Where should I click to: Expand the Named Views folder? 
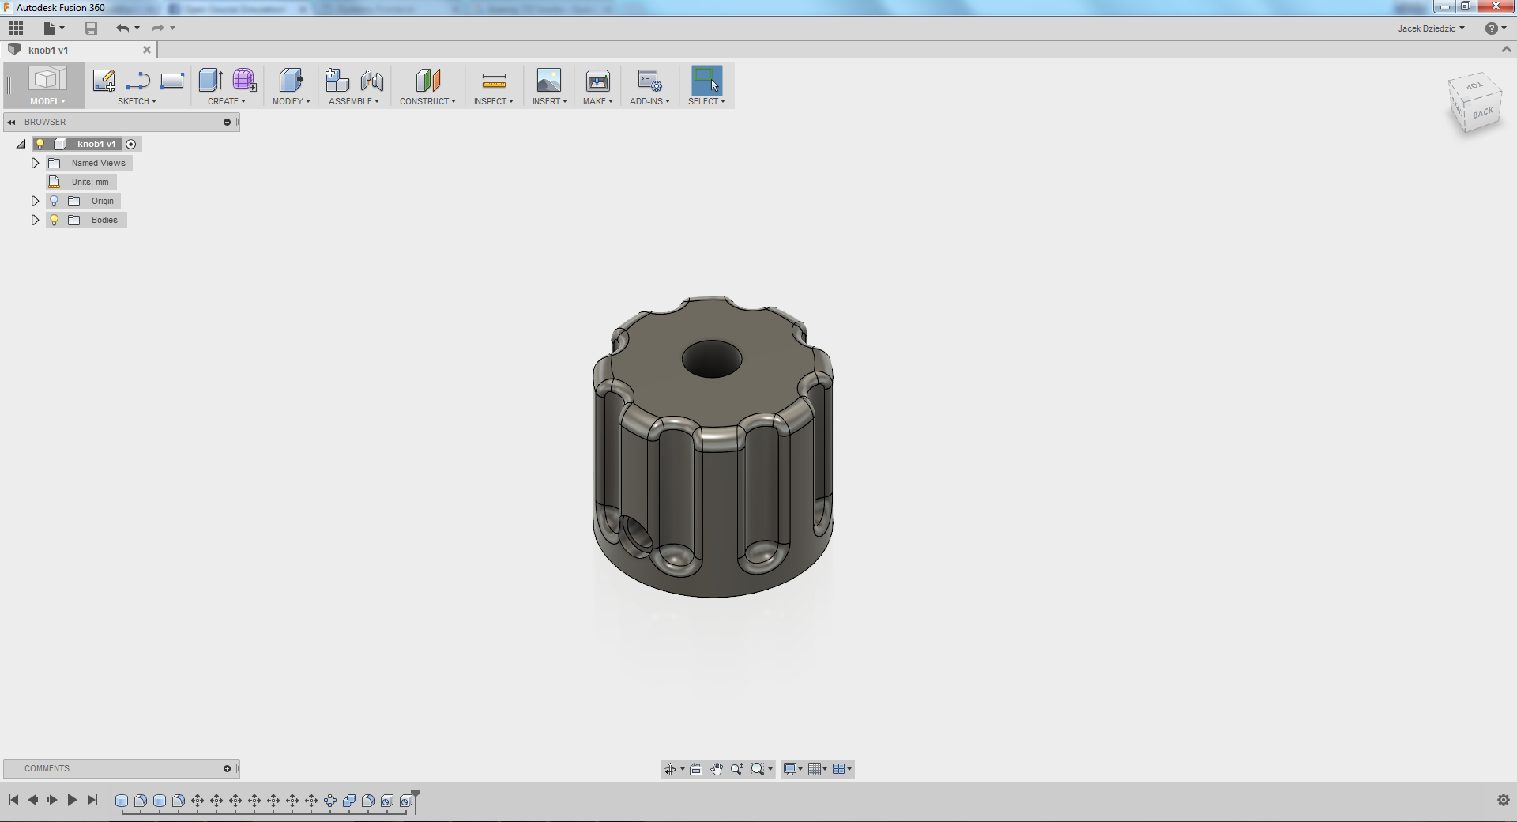tap(35, 163)
